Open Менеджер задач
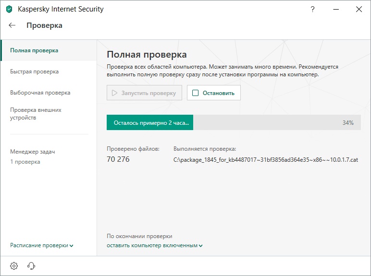This screenshot has width=371, height=276. click(32, 152)
